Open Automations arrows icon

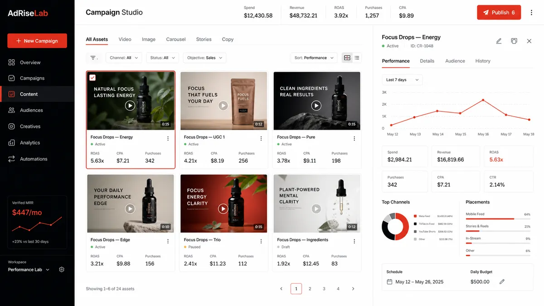(x=12, y=159)
